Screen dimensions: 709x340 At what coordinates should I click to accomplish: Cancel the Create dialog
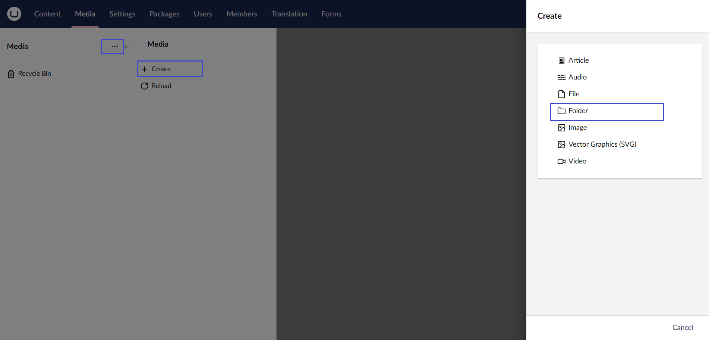(683, 327)
